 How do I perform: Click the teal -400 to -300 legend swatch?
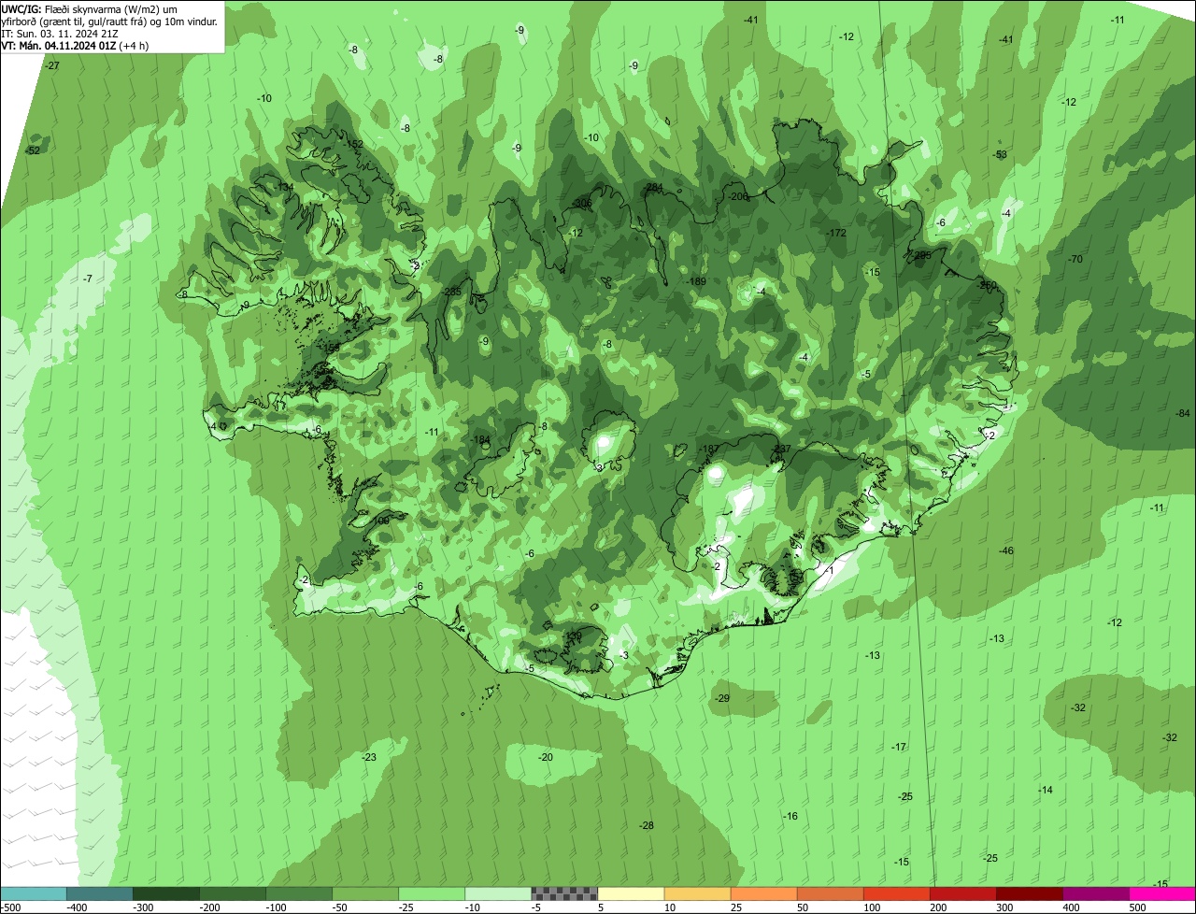(99, 893)
